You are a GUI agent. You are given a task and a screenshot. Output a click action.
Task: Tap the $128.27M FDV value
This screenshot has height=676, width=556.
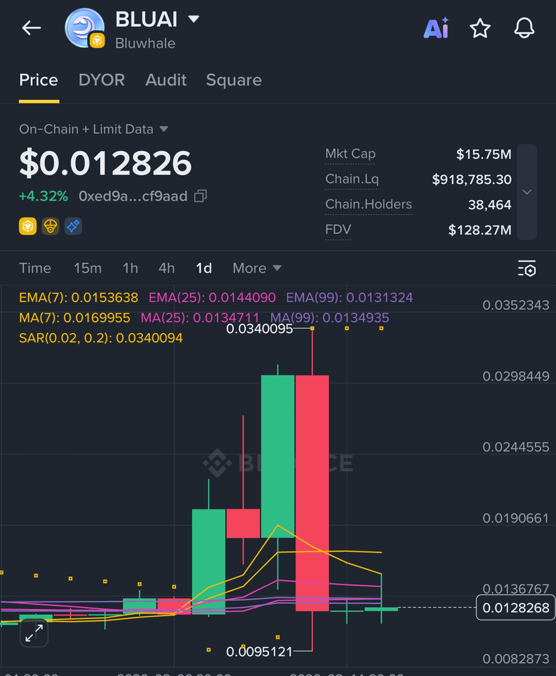click(x=479, y=230)
